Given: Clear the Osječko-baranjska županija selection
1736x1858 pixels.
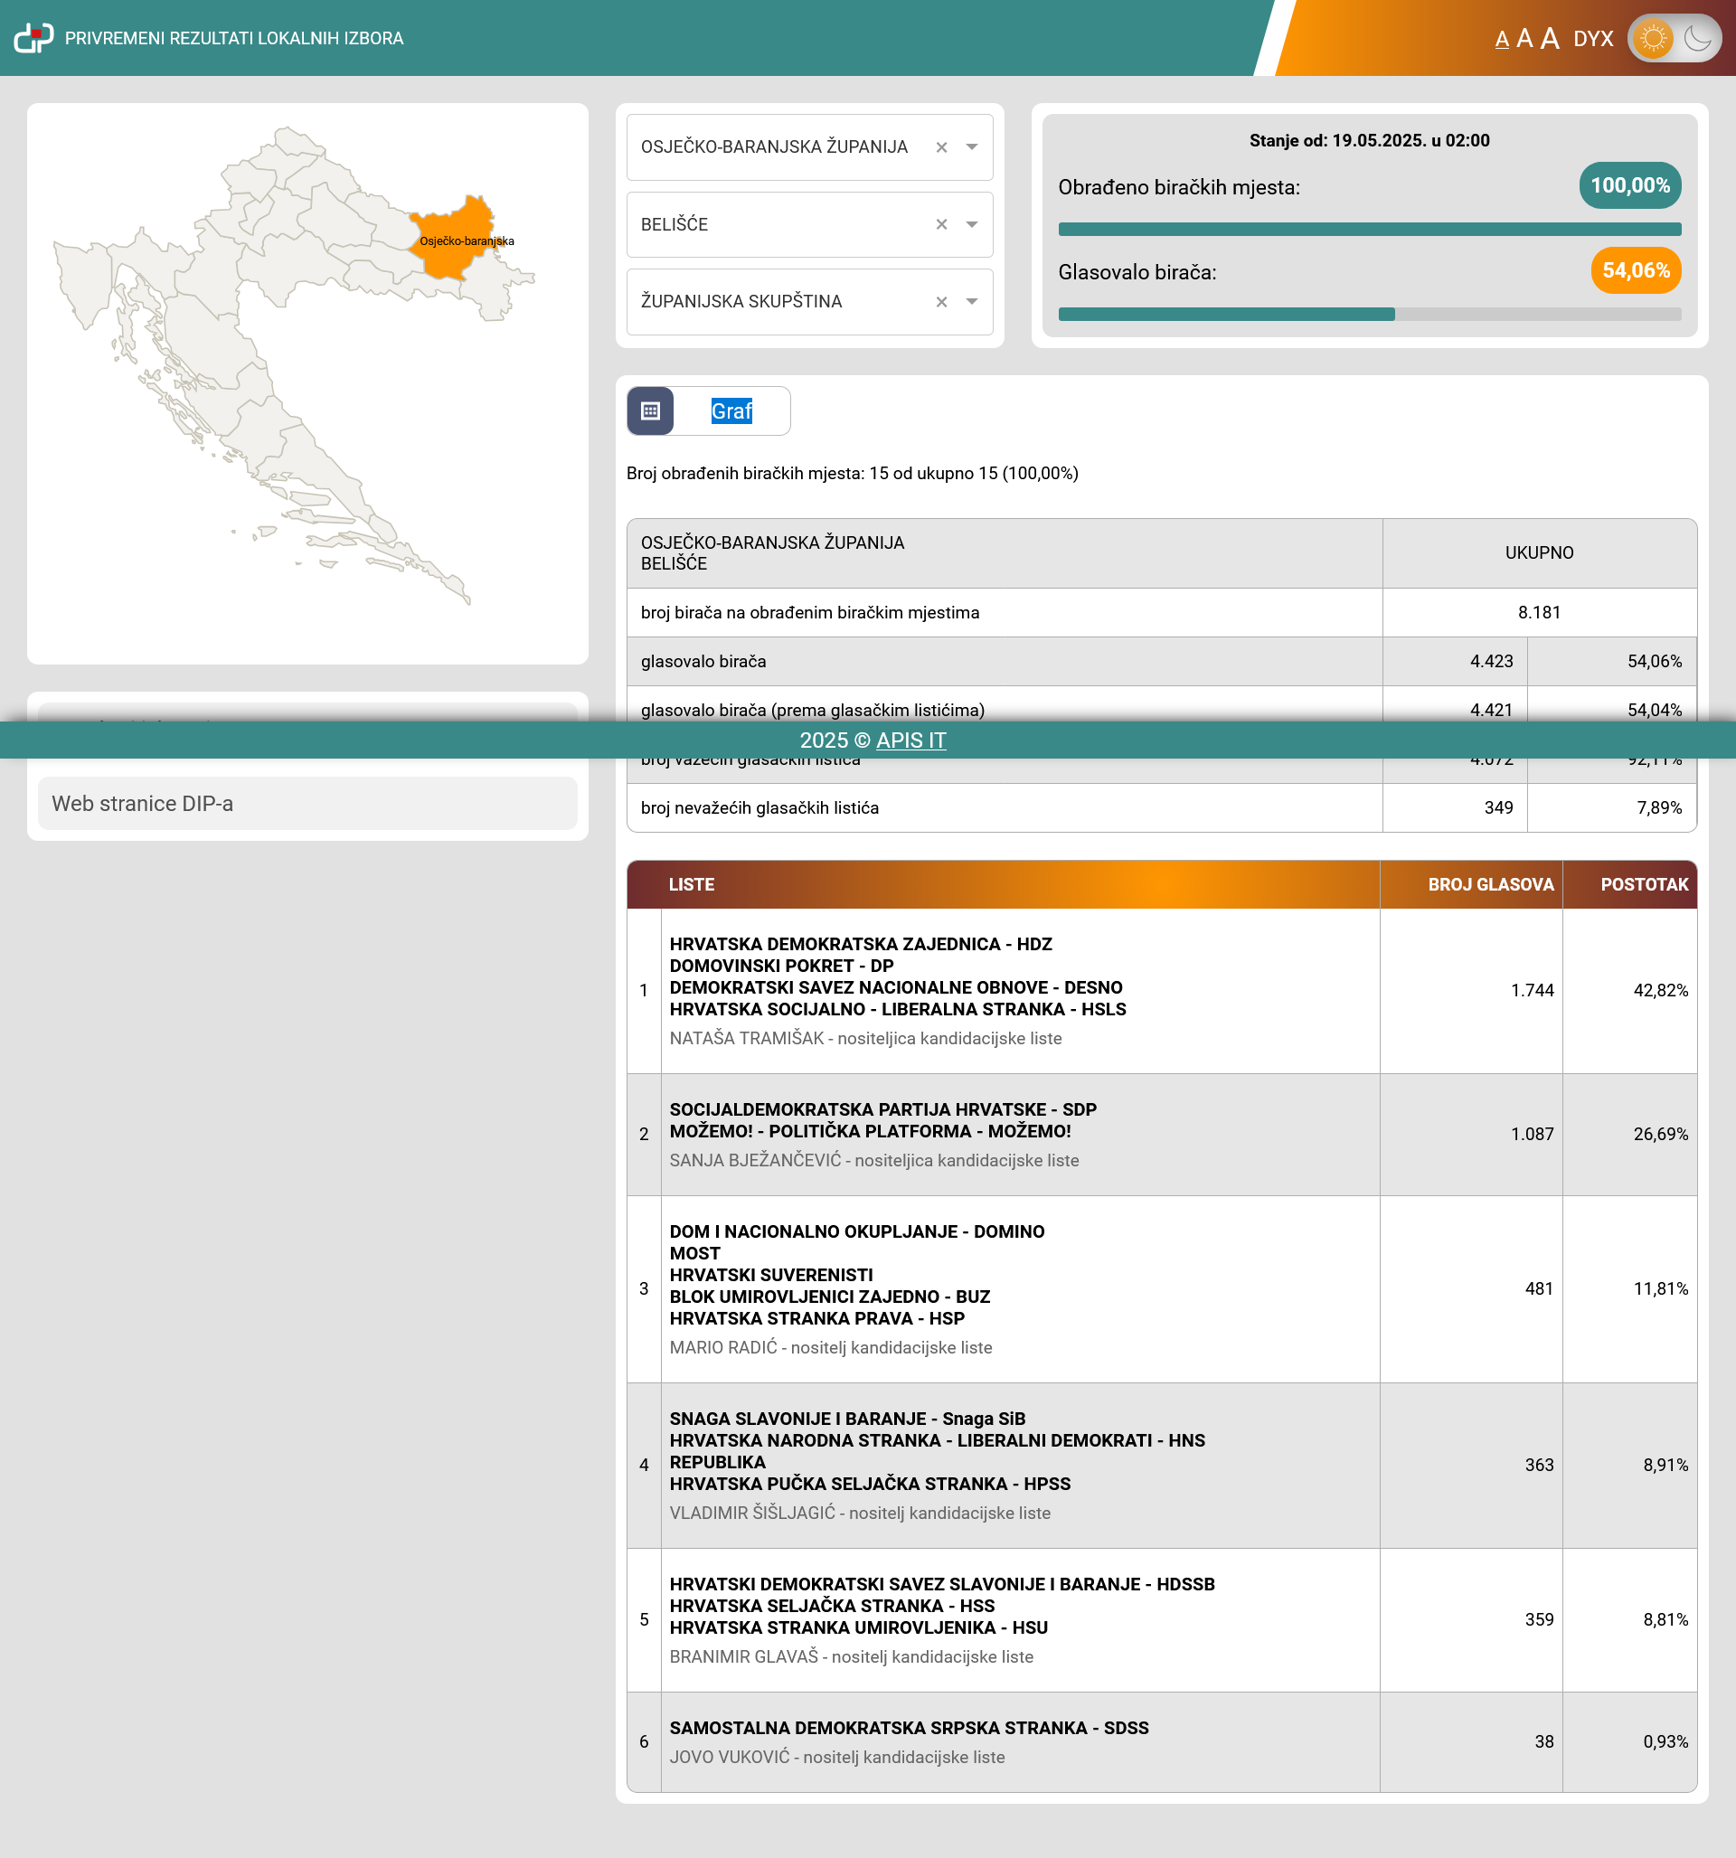Looking at the screenshot, I should (x=941, y=146).
